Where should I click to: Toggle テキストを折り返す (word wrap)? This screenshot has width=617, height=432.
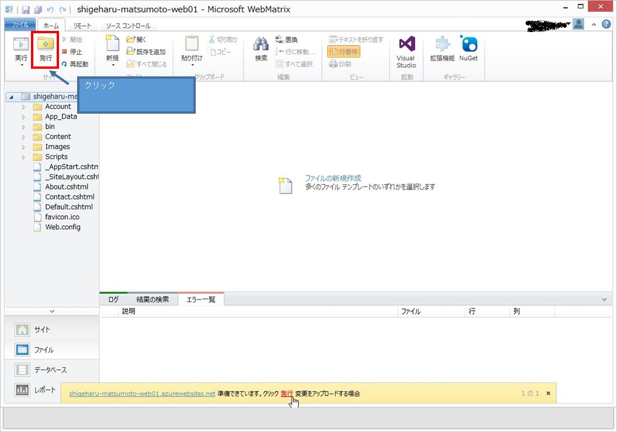pyautogui.click(x=356, y=39)
